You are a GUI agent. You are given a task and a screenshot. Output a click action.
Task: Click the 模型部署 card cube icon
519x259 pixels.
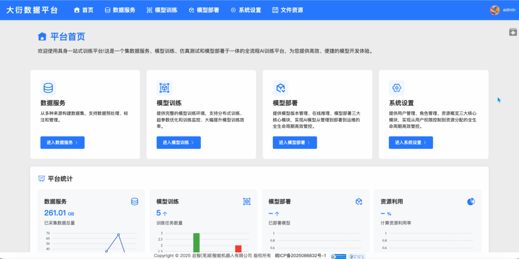(281, 88)
